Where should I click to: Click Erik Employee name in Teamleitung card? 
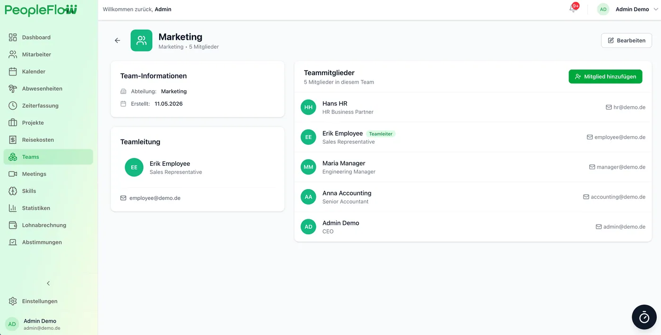click(x=170, y=163)
